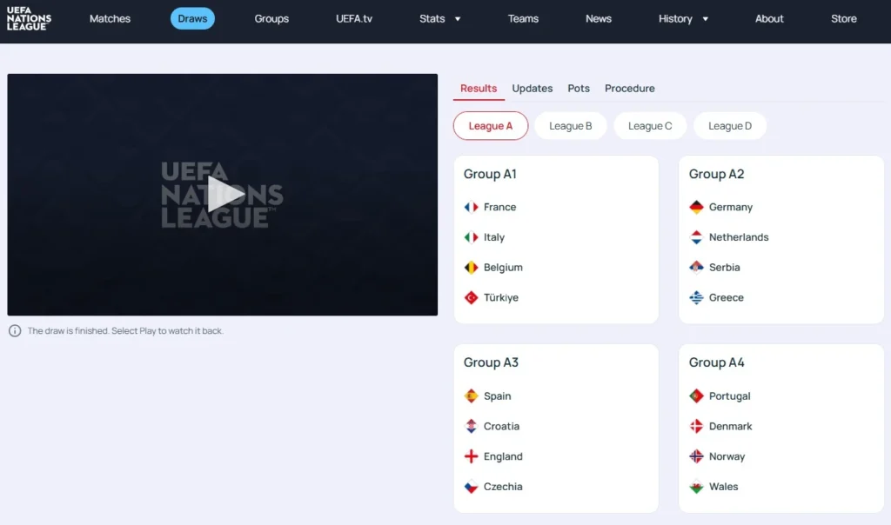This screenshot has height=525, width=891.
Task: Click the Italy team name
Action: [x=494, y=237]
